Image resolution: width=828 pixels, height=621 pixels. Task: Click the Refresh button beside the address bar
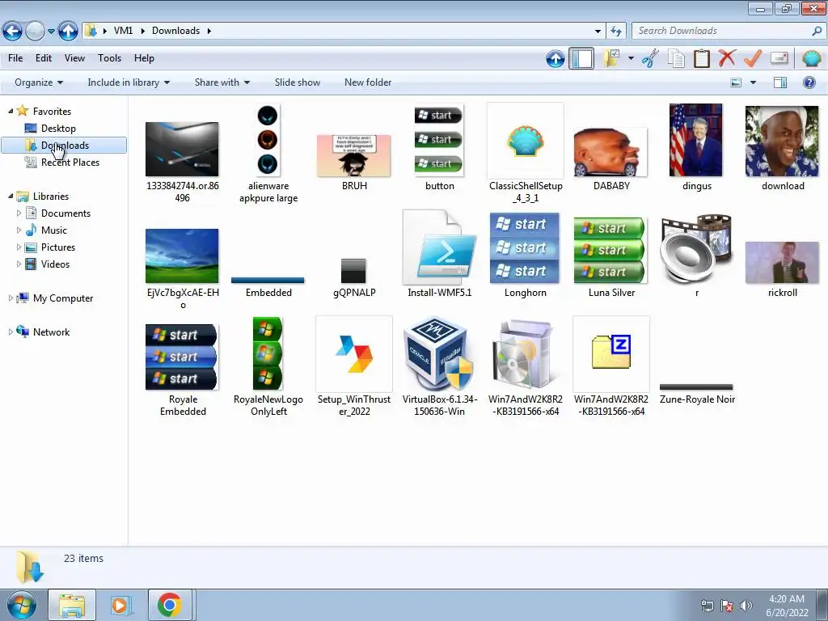[616, 32]
